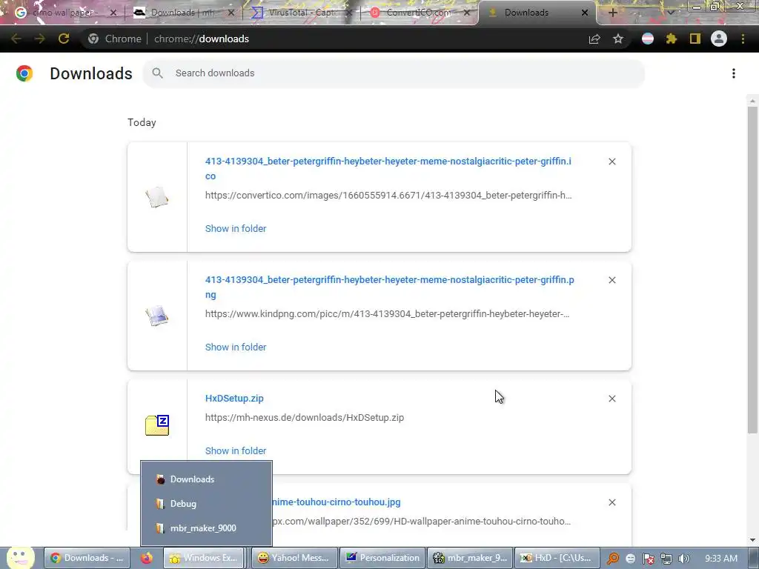Screen dimensions: 759x569
Task: Open a new browser tab
Action: tap(612, 13)
